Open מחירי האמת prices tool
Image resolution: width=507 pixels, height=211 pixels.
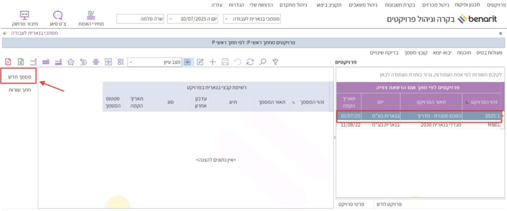[90, 18]
